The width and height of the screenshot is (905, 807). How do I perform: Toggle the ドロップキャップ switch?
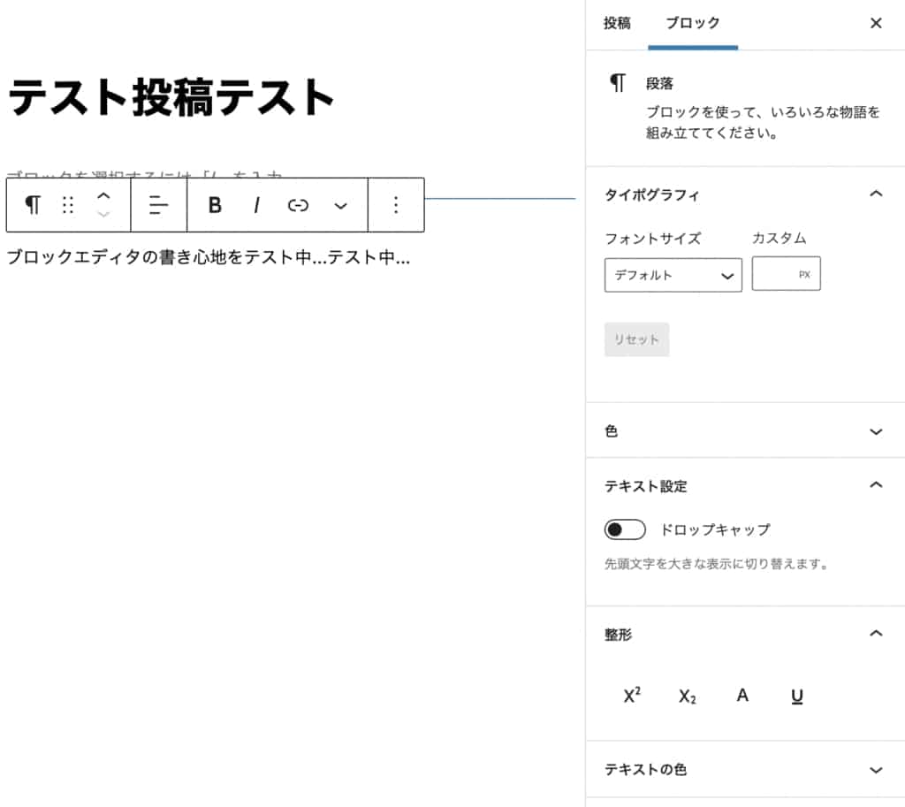(x=625, y=529)
